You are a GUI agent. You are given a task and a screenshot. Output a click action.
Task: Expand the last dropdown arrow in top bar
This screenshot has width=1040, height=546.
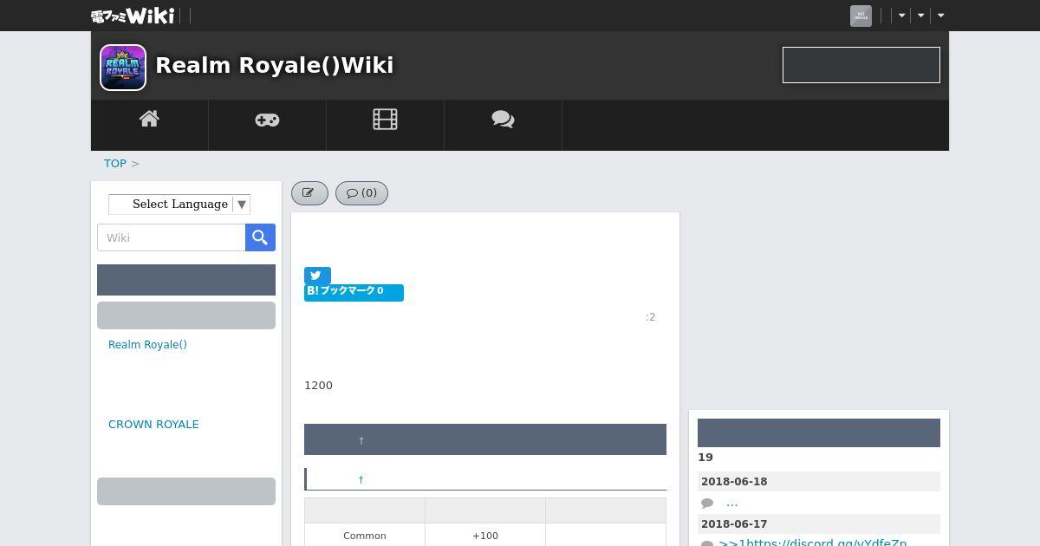(x=941, y=16)
